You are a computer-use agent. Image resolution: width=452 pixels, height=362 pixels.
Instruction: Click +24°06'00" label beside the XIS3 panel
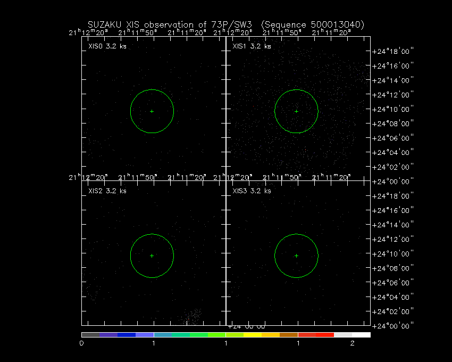[x=392, y=283]
